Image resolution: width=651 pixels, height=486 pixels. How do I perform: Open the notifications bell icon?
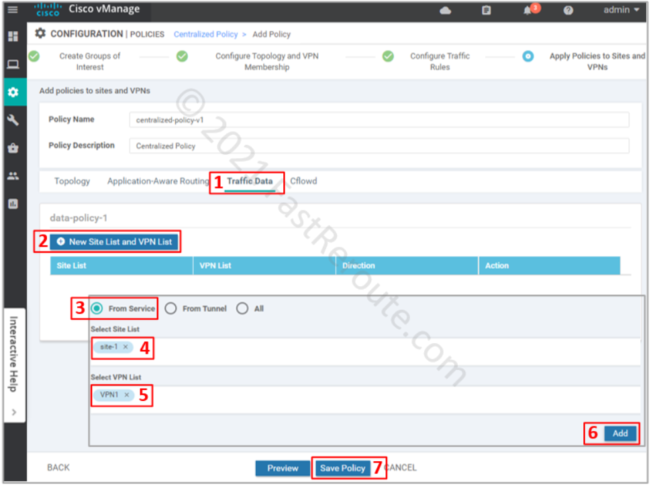click(528, 11)
